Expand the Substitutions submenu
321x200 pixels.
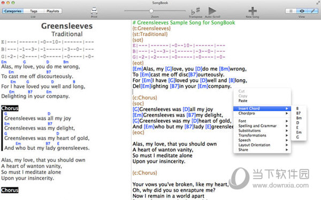[262, 130]
